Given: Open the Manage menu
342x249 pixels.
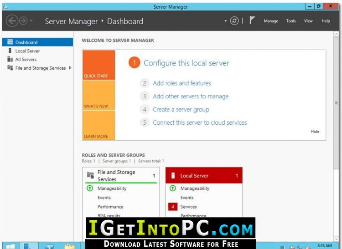Looking at the screenshot, I should point(271,21).
